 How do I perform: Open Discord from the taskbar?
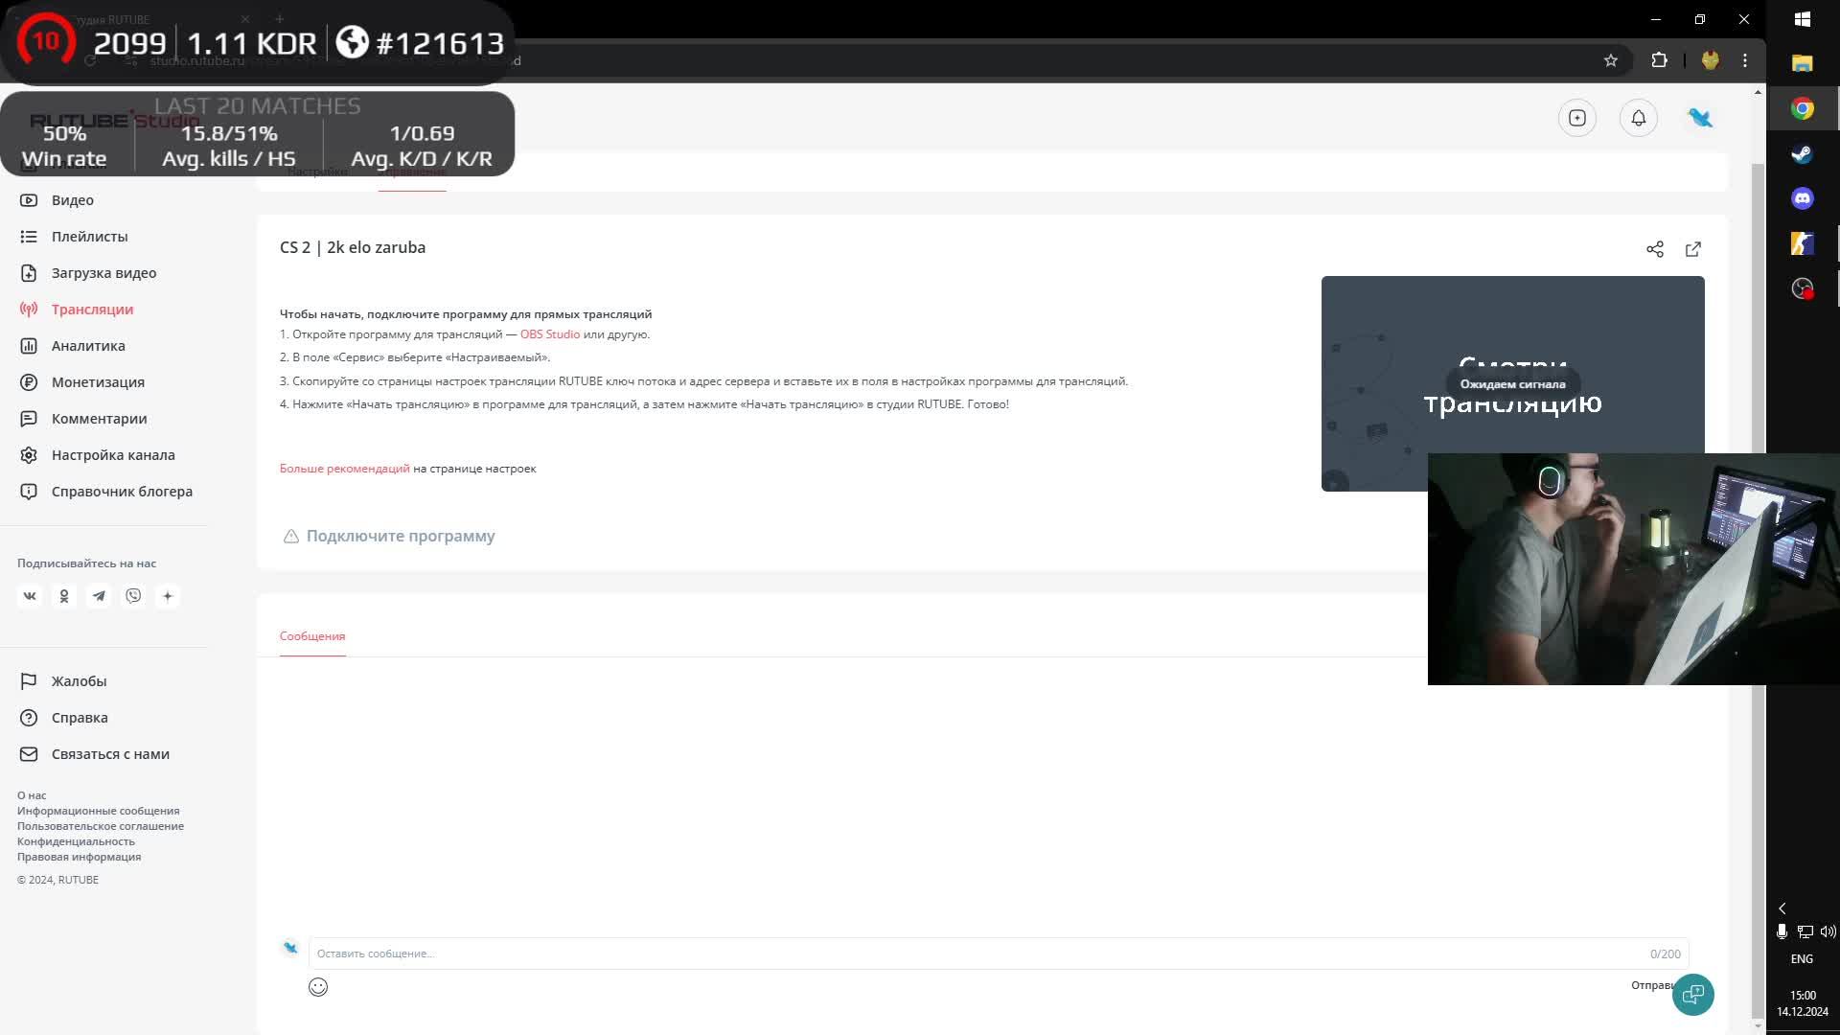pyautogui.click(x=1803, y=198)
